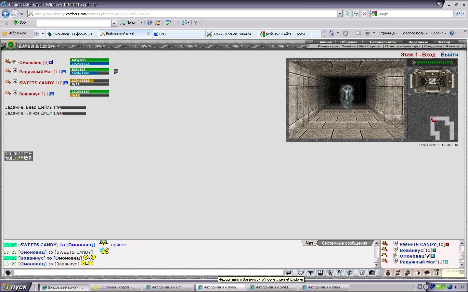
Task: Click the move right arrow in navigation pad
Action: coord(450,81)
